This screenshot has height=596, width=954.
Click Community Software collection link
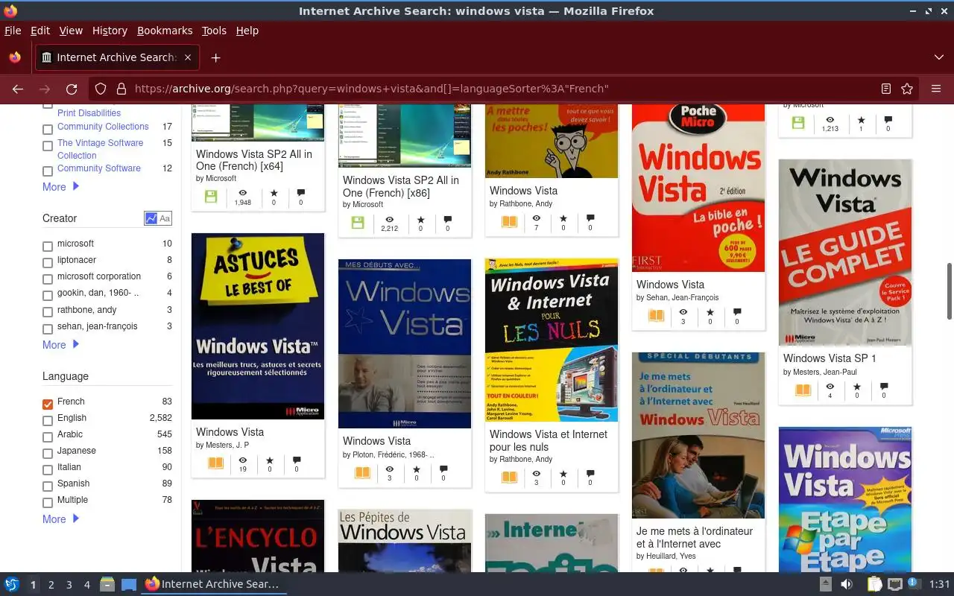point(99,168)
